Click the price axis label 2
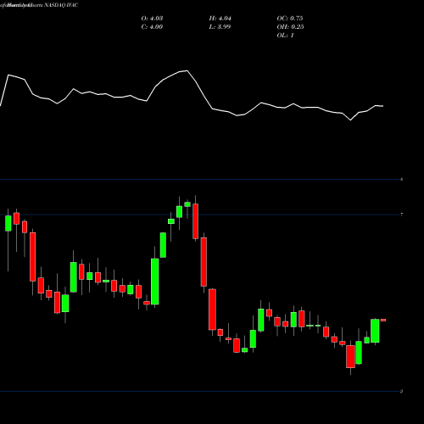This screenshot has width=424, height=424. point(402,391)
